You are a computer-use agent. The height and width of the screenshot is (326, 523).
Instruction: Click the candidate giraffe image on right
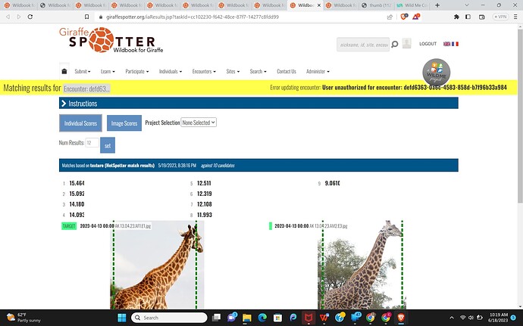(362, 265)
